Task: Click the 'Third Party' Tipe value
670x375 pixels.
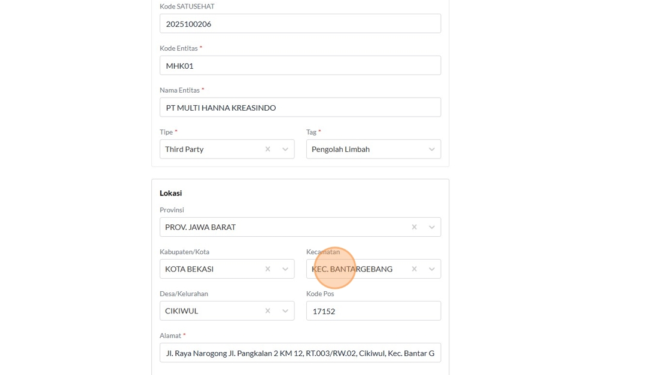Action: (x=184, y=149)
